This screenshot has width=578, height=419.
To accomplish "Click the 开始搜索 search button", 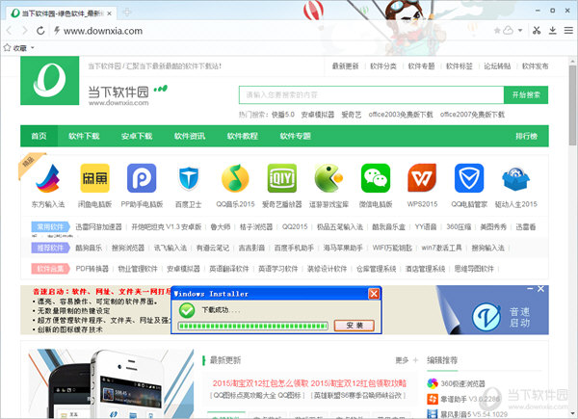I will point(526,95).
